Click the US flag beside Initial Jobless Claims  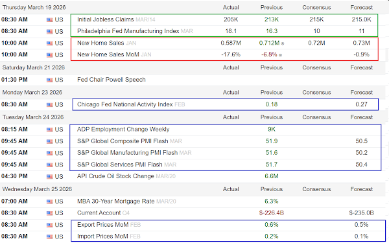click(50, 20)
